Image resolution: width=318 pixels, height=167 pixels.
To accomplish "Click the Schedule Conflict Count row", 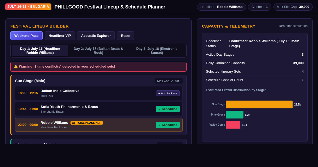I will point(255,80).
